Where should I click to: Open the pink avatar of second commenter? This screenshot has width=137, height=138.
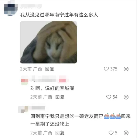point(25,80)
